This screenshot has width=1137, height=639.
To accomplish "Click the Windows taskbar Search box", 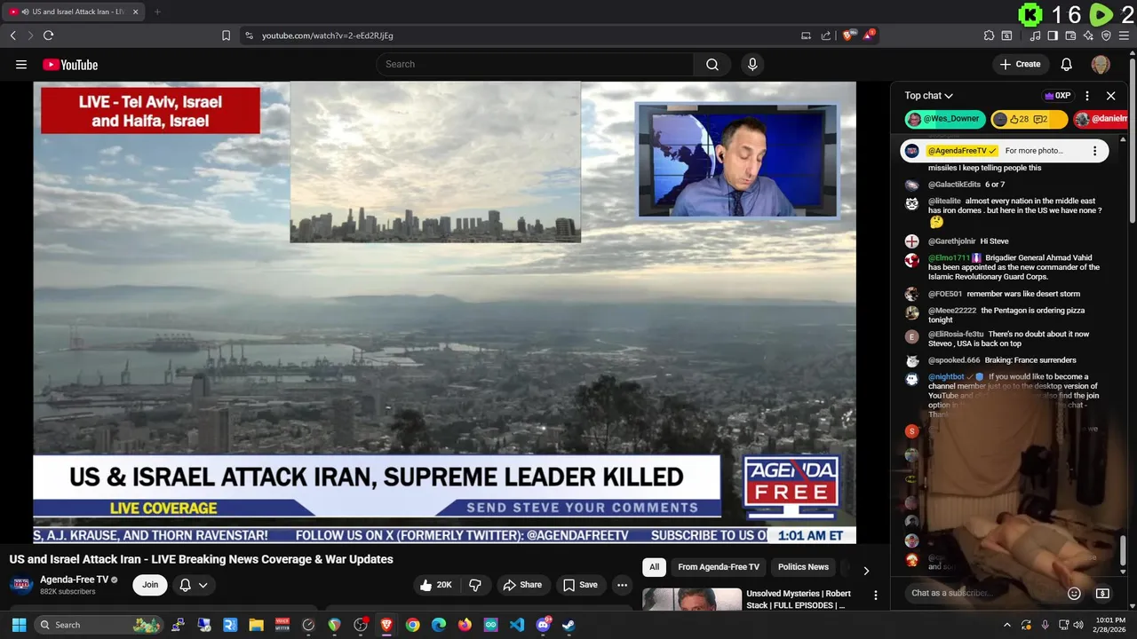I will point(99,625).
